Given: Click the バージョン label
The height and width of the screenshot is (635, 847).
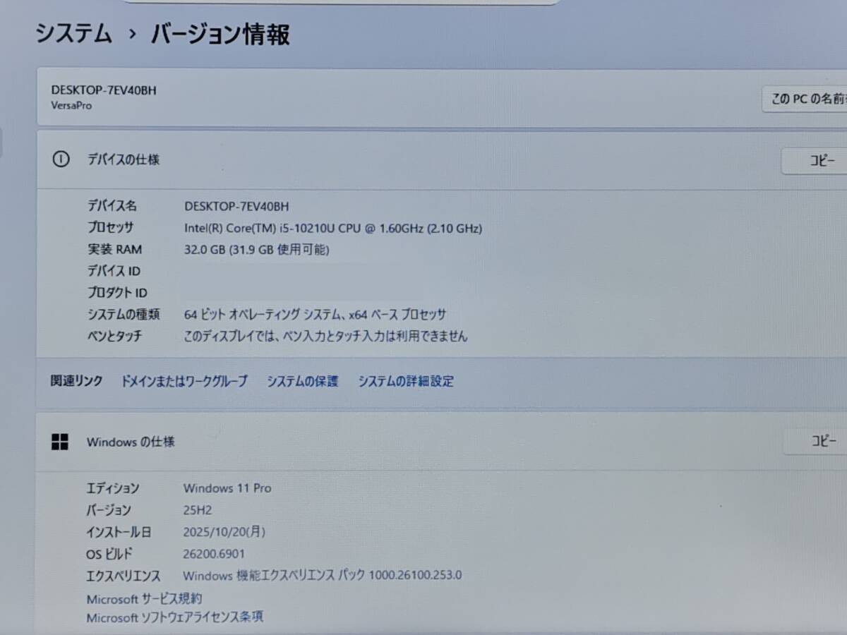Looking at the screenshot, I should pos(109,510).
